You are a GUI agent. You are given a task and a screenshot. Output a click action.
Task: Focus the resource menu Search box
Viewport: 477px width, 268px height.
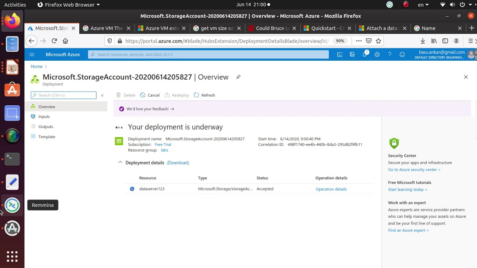click(63, 95)
